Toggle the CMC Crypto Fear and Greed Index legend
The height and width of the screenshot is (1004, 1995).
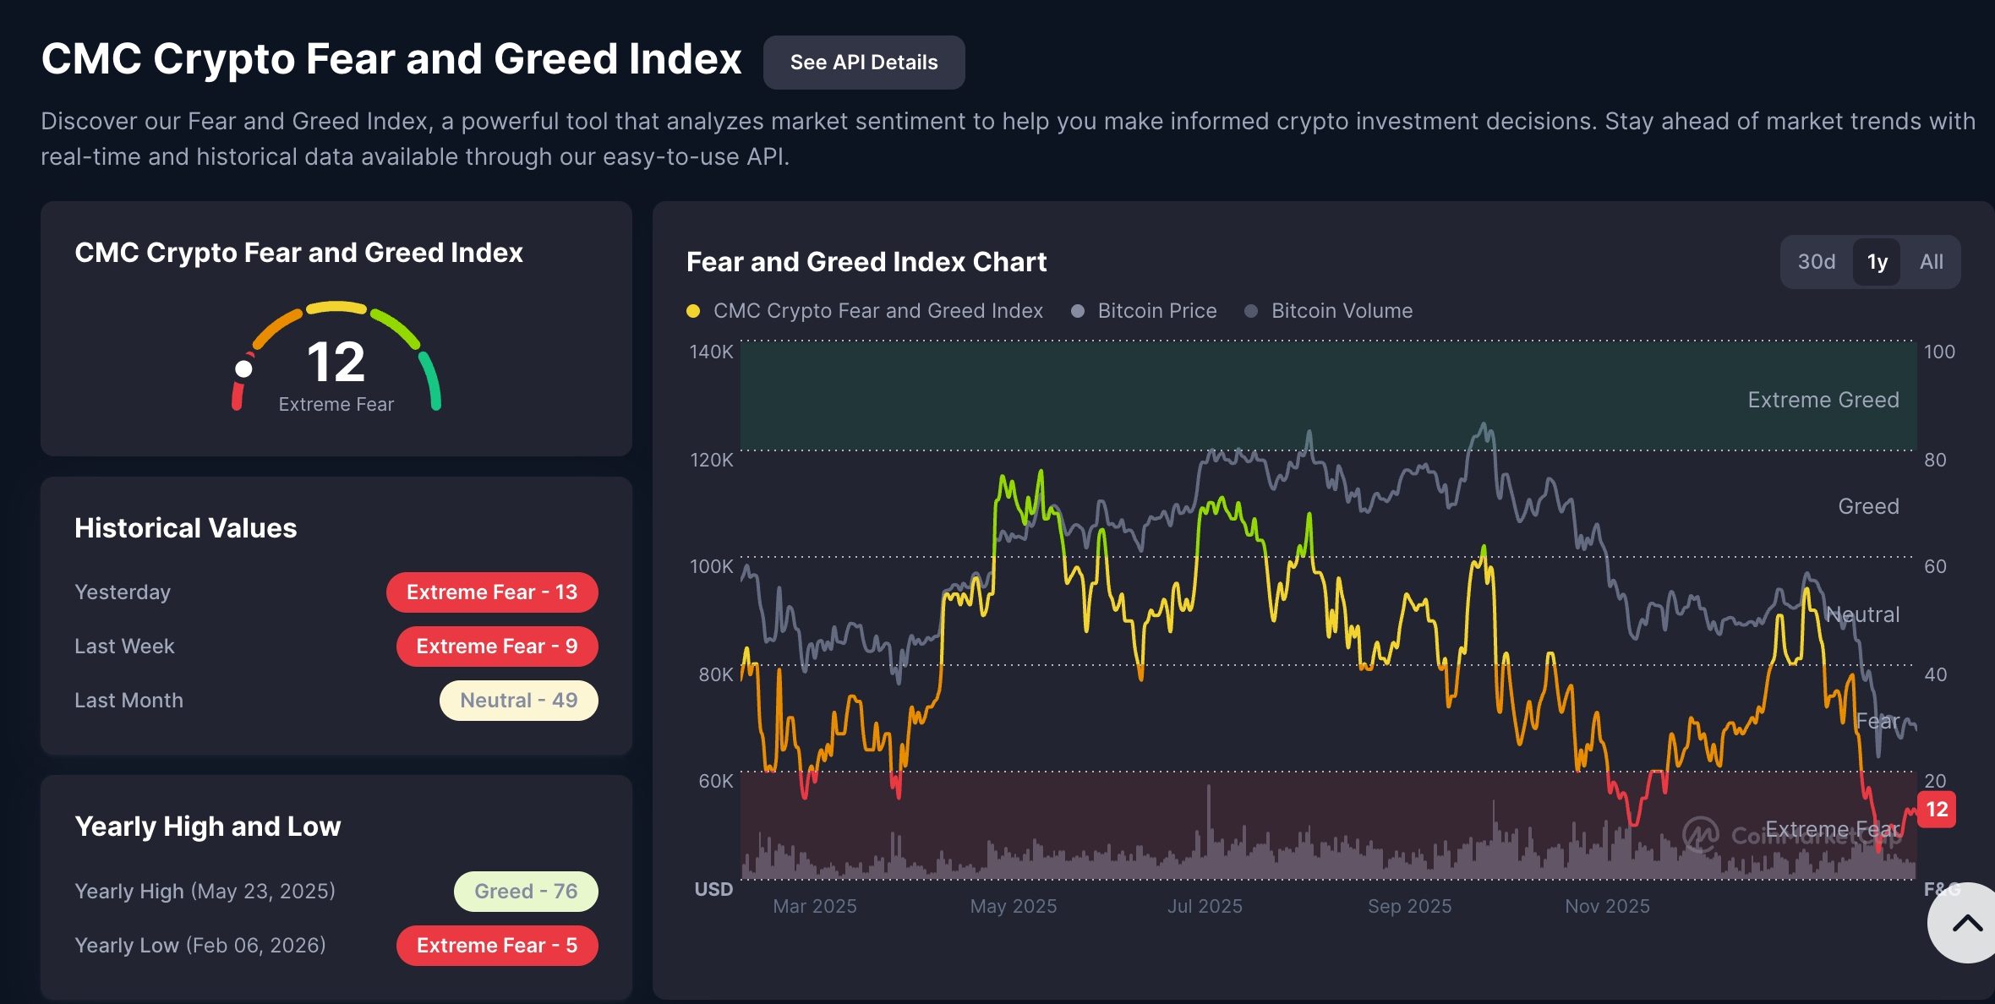pos(865,311)
